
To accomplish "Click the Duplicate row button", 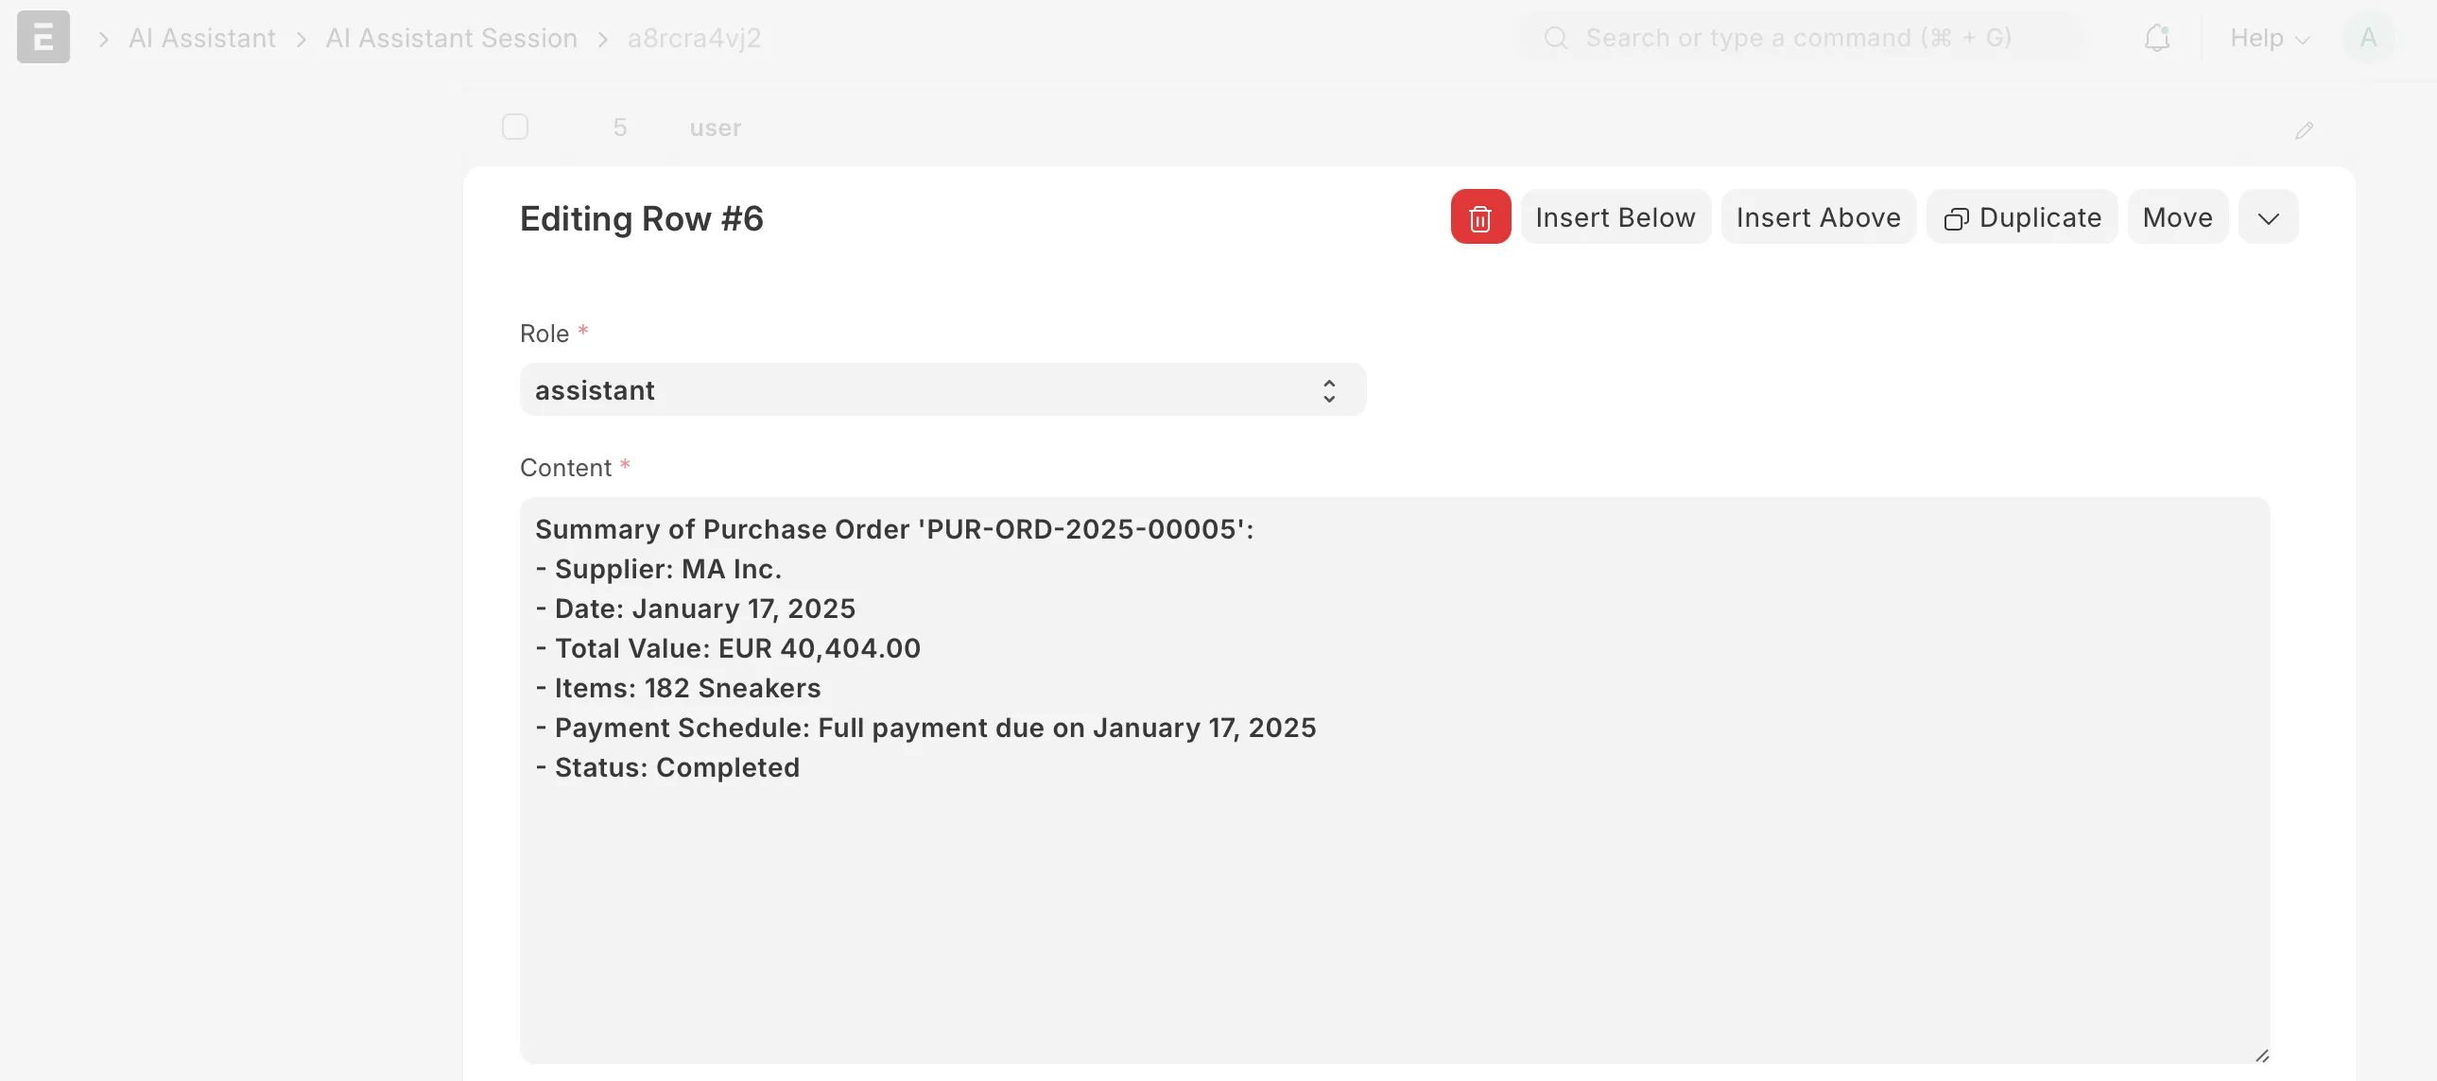I will coord(2022,217).
